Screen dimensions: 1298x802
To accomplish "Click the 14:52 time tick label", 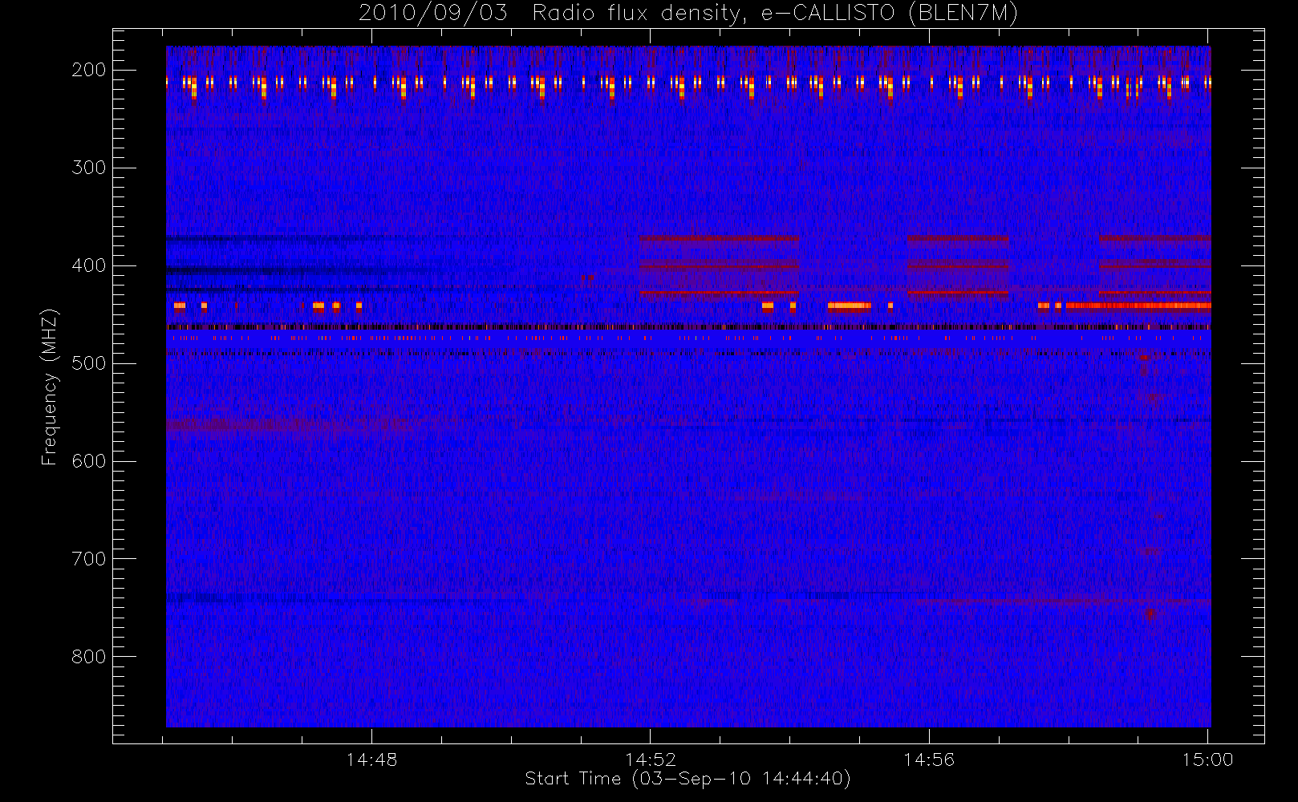I will (x=651, y=759).
